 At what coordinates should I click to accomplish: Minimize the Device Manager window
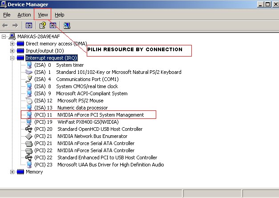click(x=260, y=4)
